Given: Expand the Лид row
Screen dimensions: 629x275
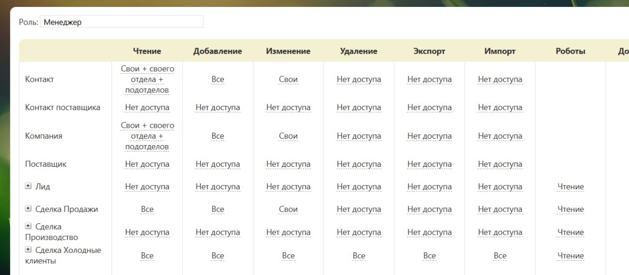Looking at the screenshot, I should coord(28,186).
